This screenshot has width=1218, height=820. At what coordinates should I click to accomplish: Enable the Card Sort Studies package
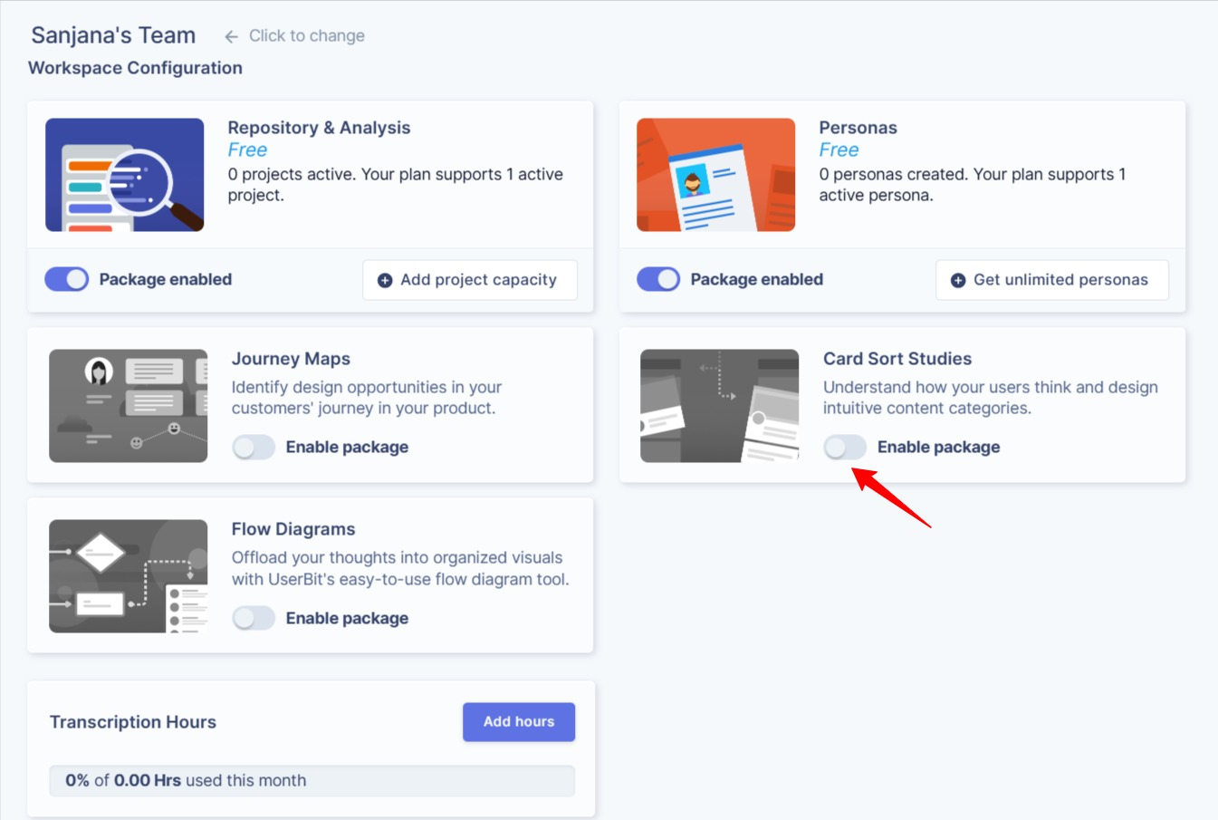click(845, 447)
